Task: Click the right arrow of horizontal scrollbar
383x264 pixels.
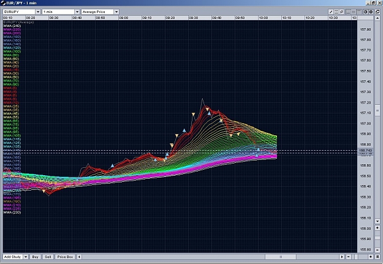Action: click(342, 257)
